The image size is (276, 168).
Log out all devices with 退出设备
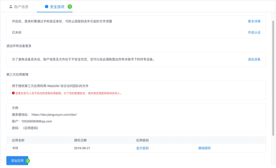(x=254, y=59)
